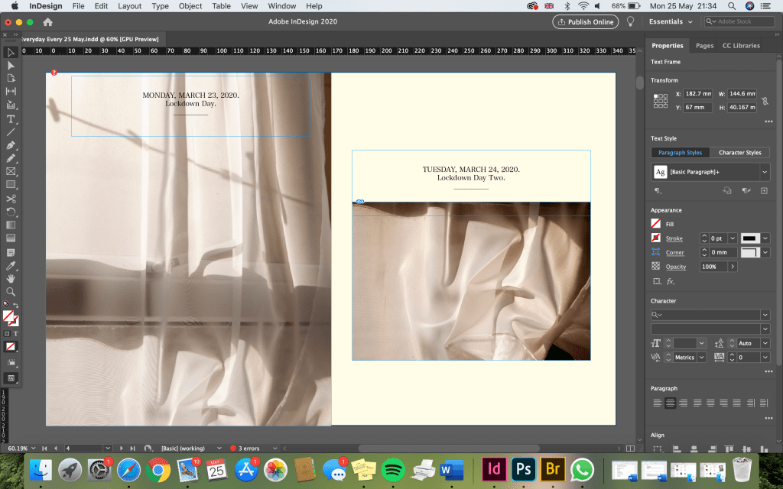The width and height of the screenshot is (783, 489).
Task: Activate the Hand tool
Action: coord(11,278)
